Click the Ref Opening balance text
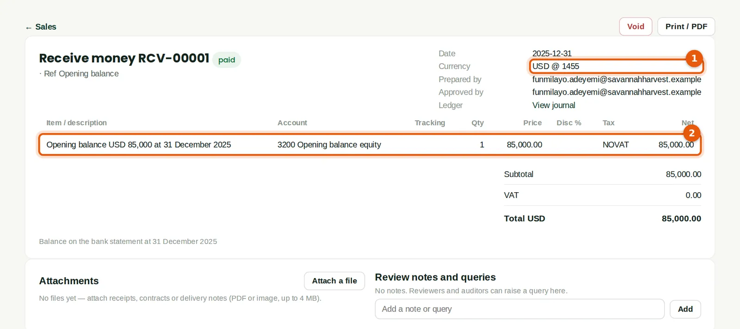Viewport: 740px width, 329px height. pyautogui.click(x=81, y=74)
